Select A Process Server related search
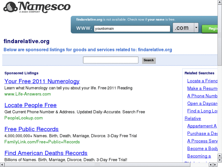 coord(202,141)
